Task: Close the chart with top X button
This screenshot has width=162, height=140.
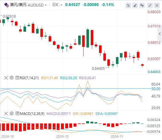Action: pyautogui.click(x=157, y=5)
